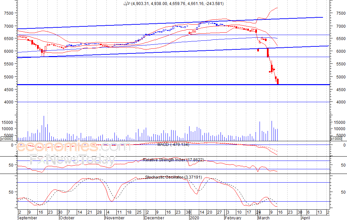The height and width of the screenshot is (220, 347).
Task: Select the March month label
Action: (x=264, y=218)
